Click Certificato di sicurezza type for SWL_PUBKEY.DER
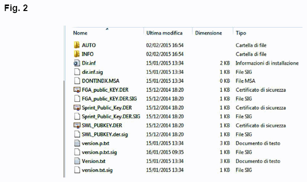Screen dimensions: 307x182 point(260,125)
